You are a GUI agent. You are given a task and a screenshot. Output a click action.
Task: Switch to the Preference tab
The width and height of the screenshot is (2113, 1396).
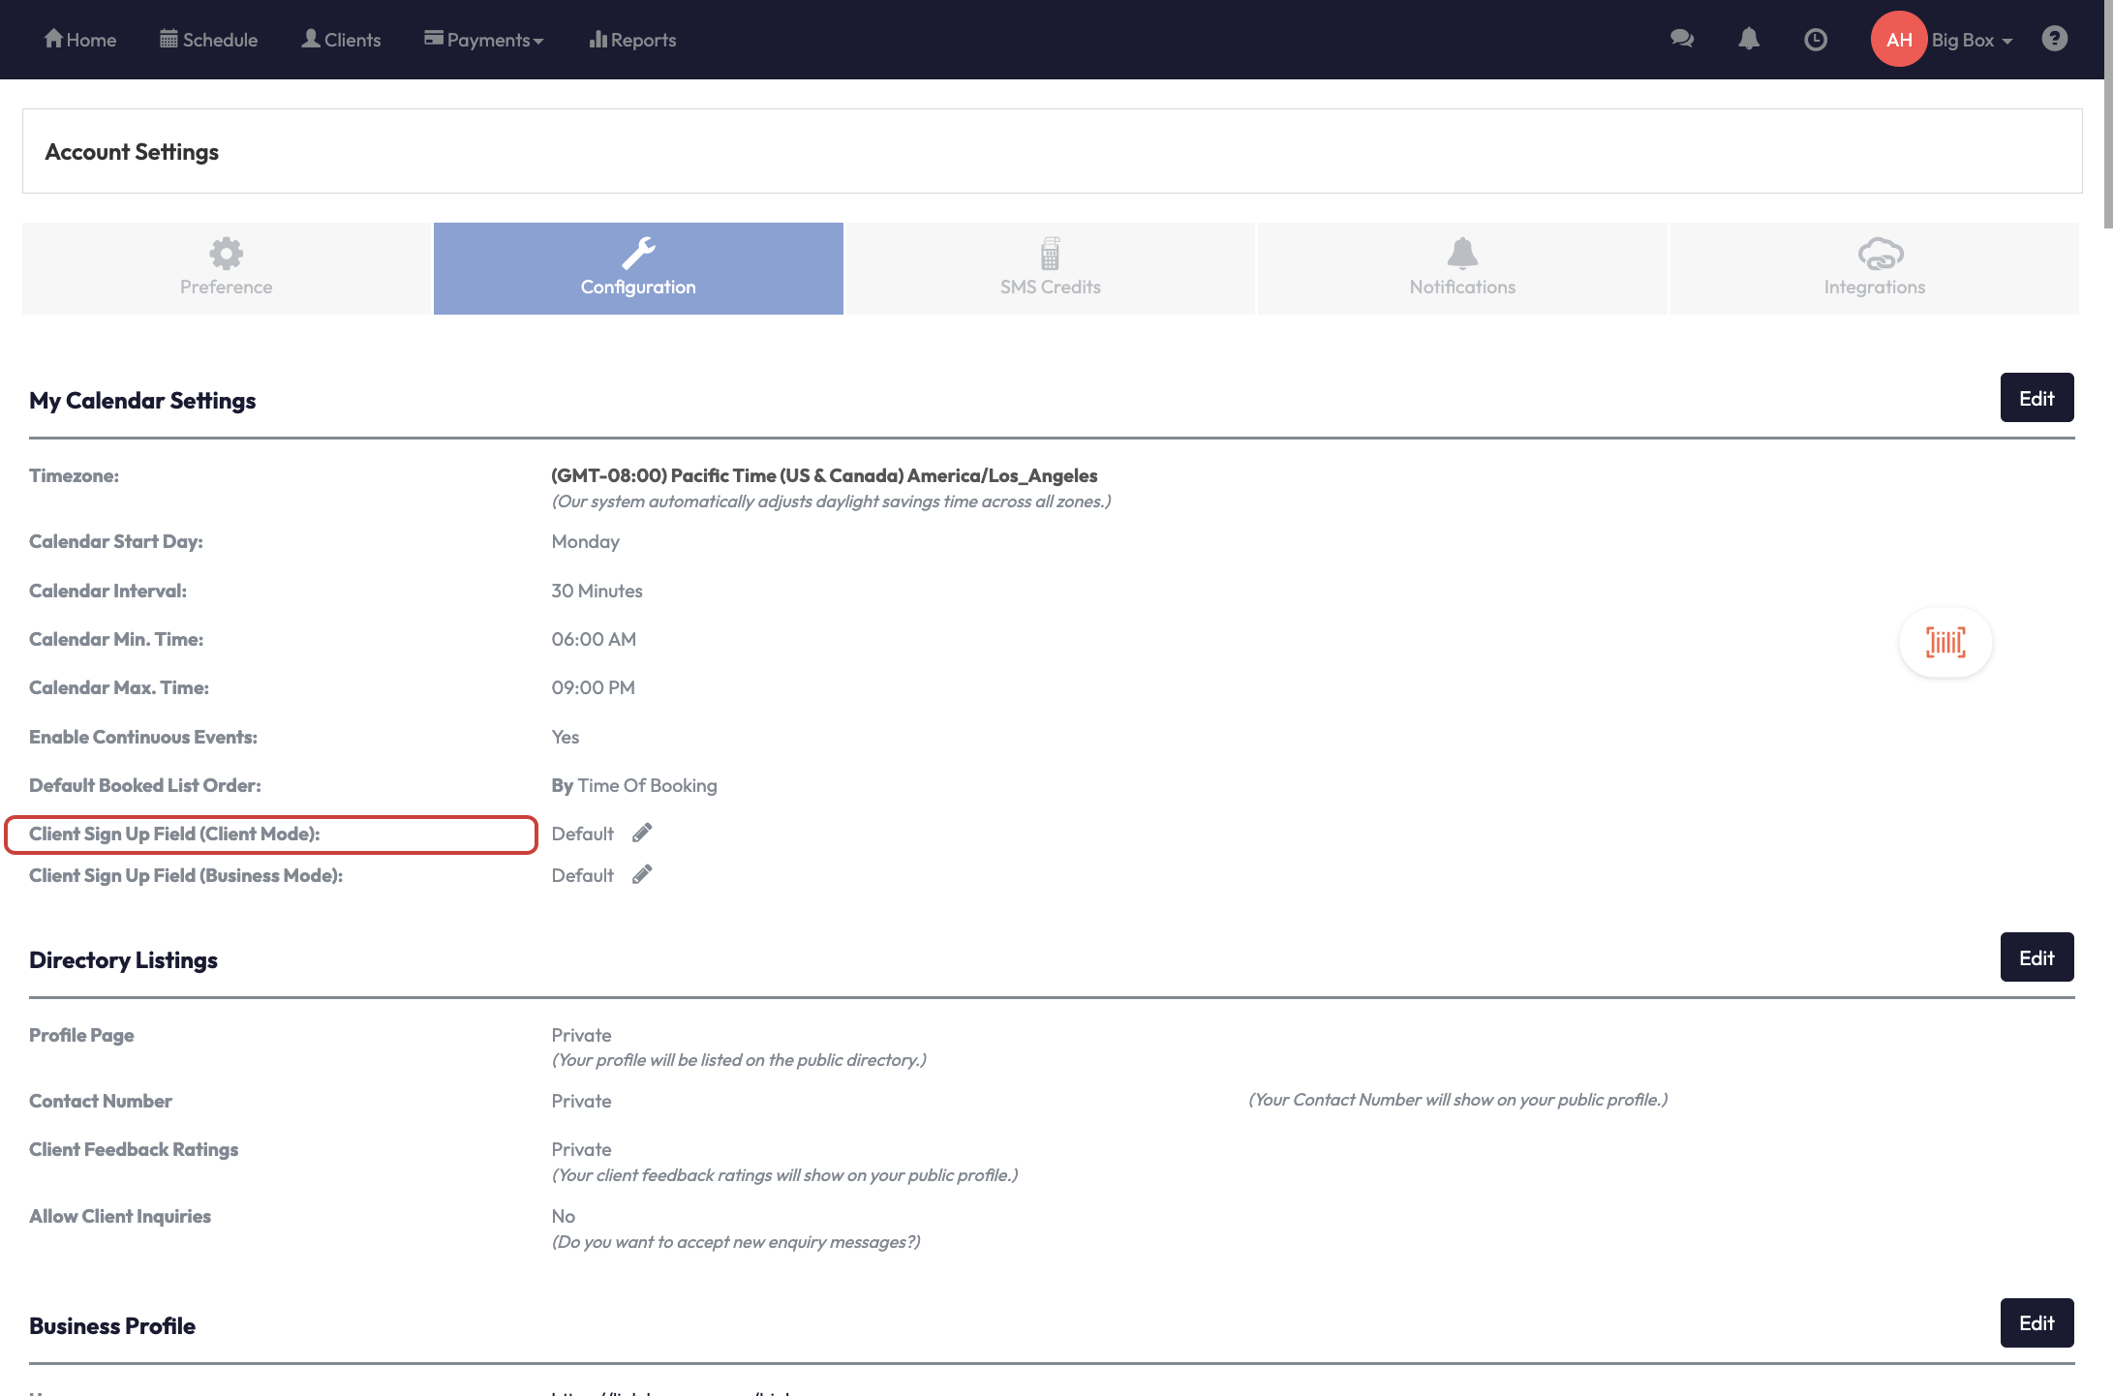226,268
